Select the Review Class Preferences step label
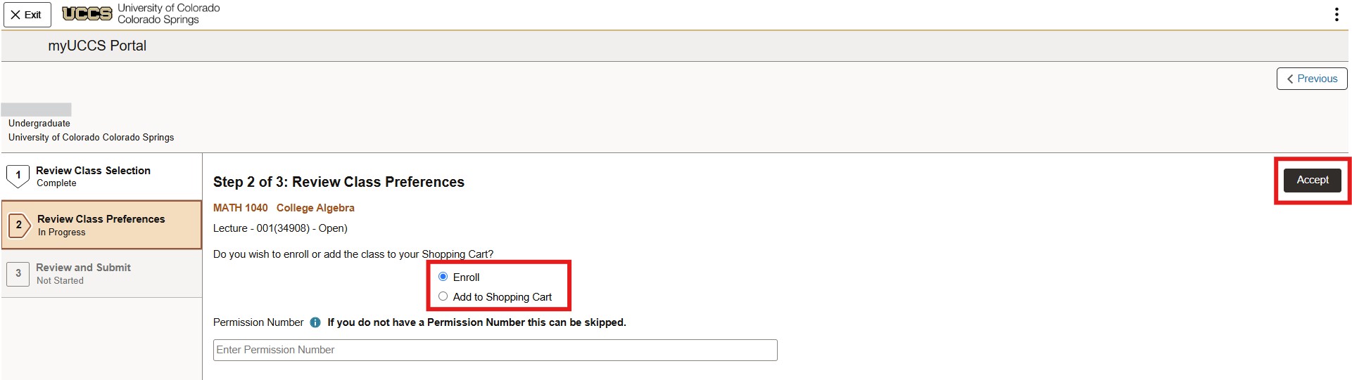 pos(101,219)
